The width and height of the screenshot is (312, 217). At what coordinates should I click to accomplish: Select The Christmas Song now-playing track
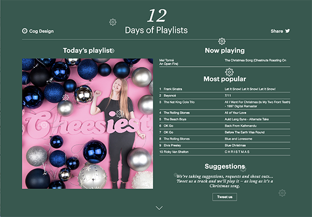255,60
